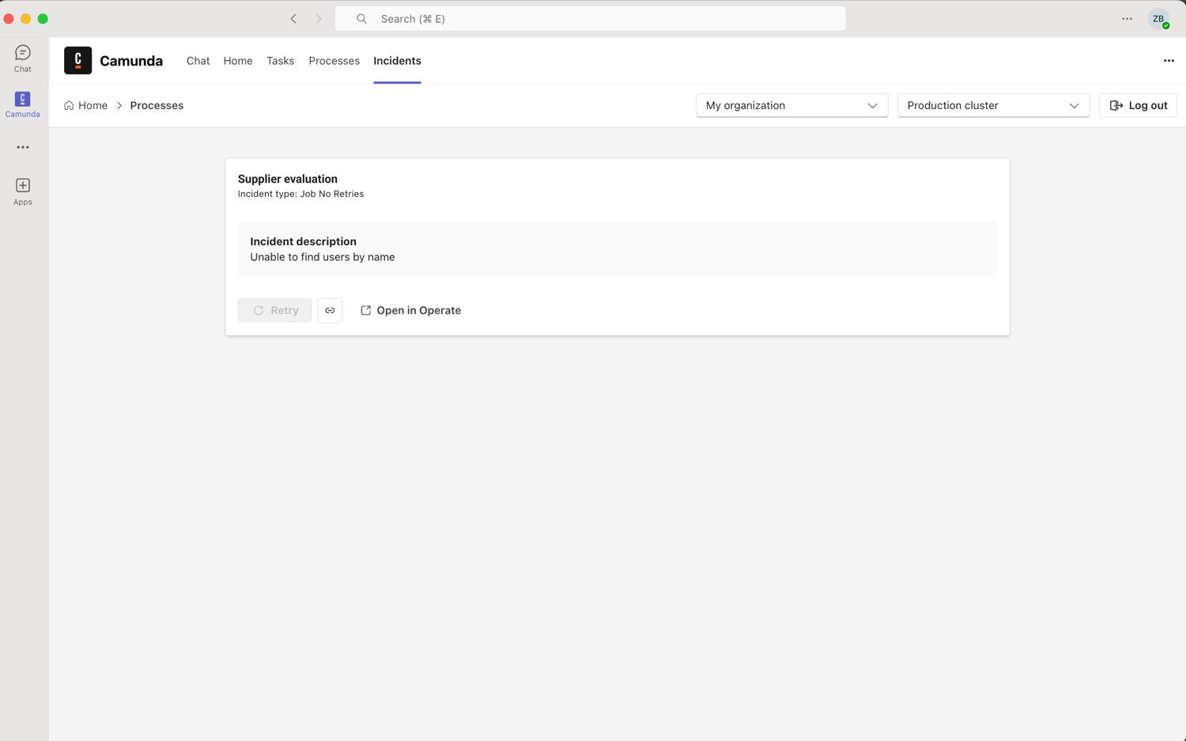
Task: Select the Camunda app sidebar icon
Action: coord(22,104)
